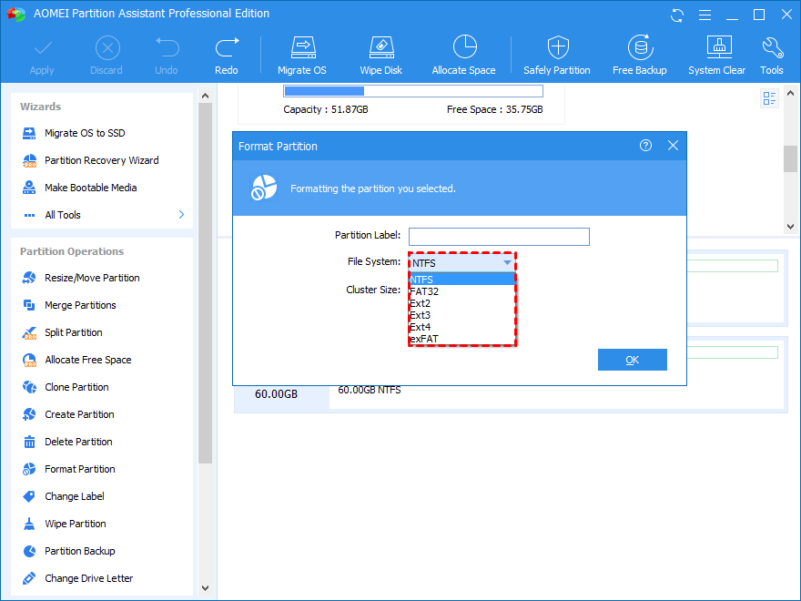The image size is (801, 601).
Task: Click the refresh icon in title bar
Action: pyautogui.click(x=677, y=15)
